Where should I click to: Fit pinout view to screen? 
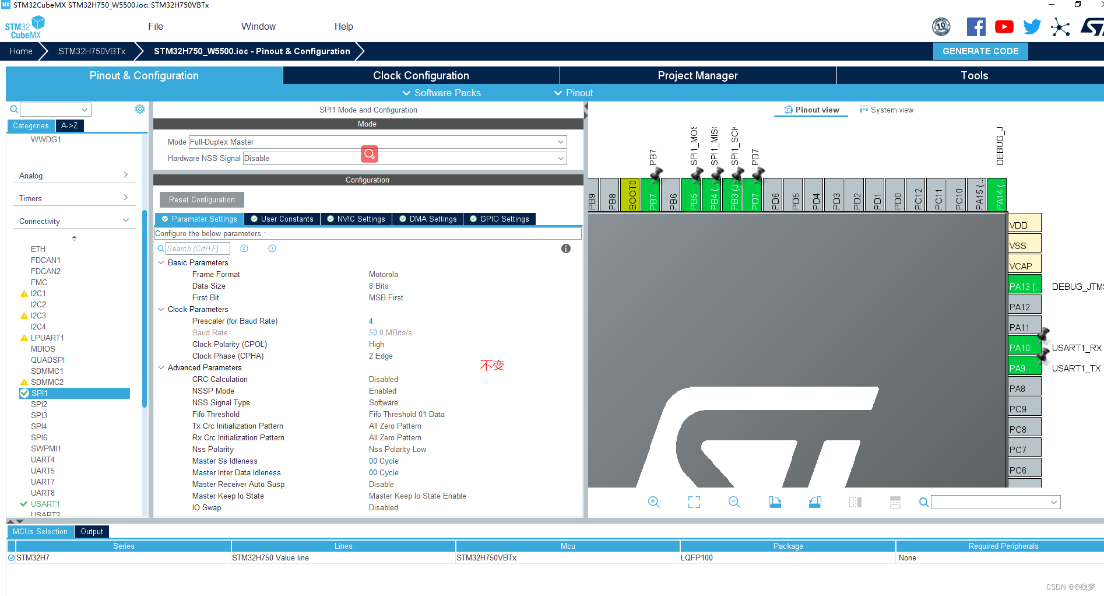coord(694,502)
